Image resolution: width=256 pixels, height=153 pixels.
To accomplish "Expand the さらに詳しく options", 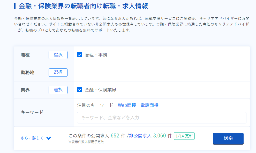I will pos(32,138).
